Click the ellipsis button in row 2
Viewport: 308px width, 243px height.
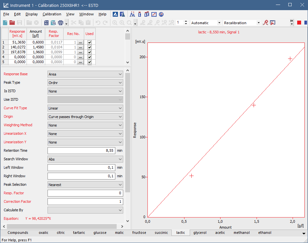pos(80,47)
